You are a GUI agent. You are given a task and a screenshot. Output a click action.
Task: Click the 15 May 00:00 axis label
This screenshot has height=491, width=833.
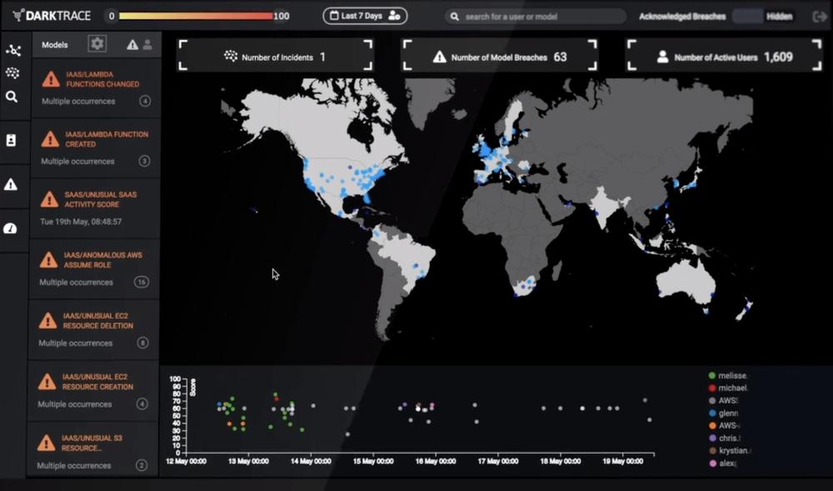click(373, 461)
